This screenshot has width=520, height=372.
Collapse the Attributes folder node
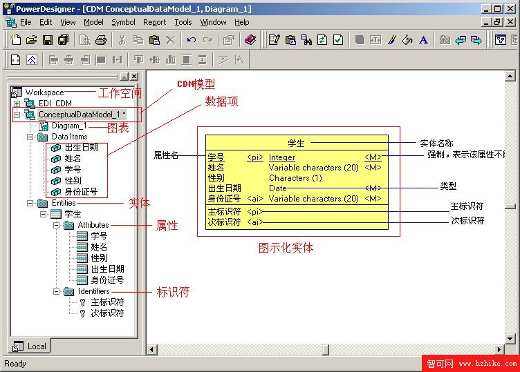tap(57, 225)
